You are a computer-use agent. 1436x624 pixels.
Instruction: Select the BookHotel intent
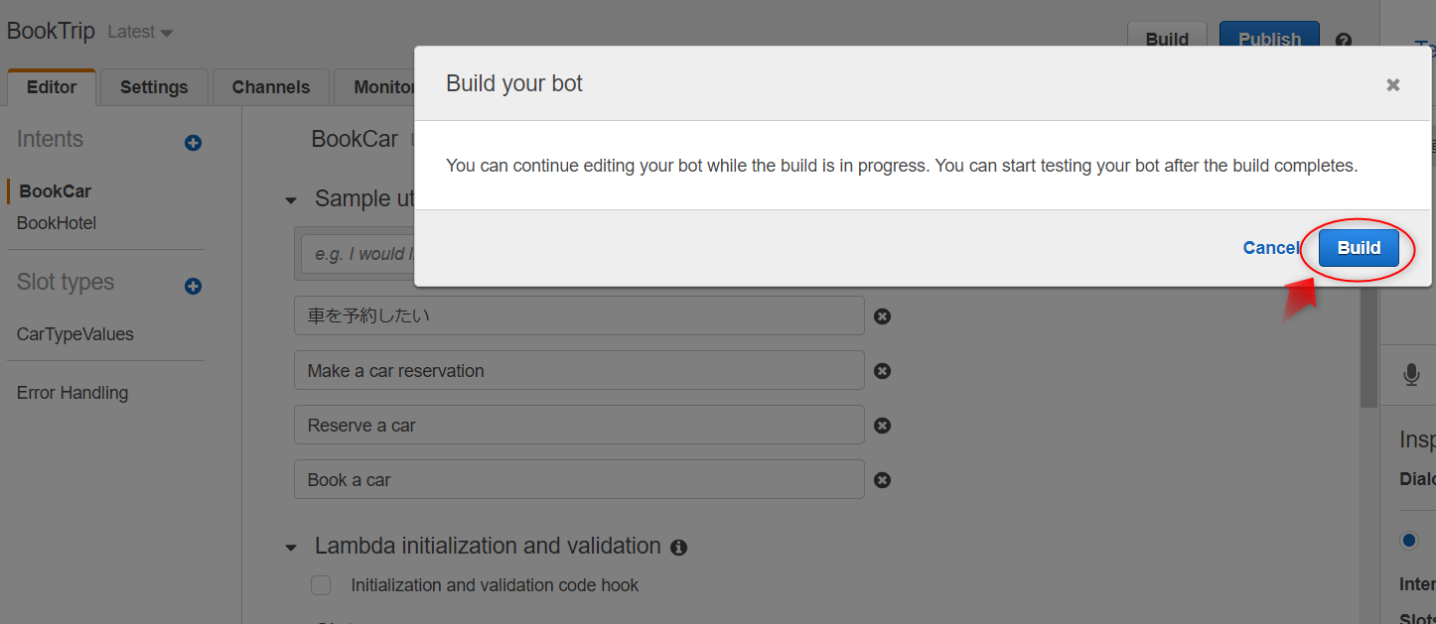tap(57, 223)
